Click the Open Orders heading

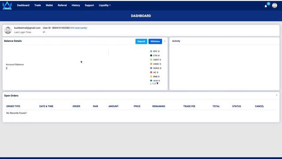point(11,96)
